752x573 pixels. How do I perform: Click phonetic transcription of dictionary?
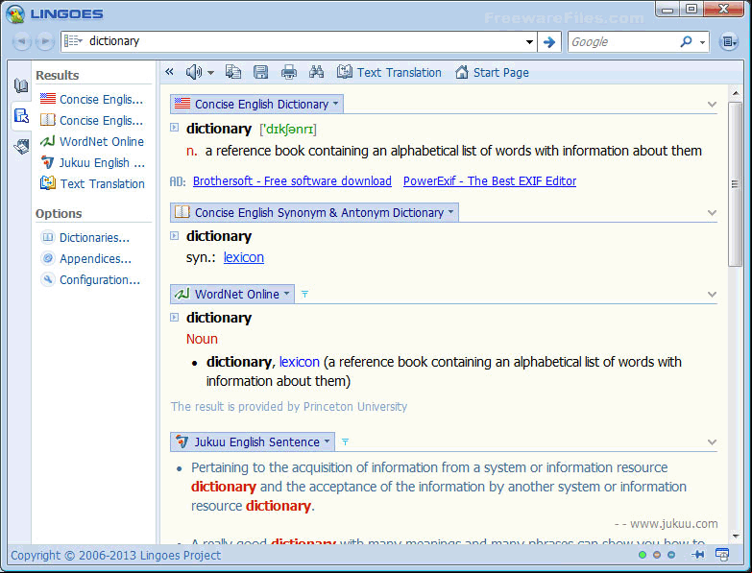pos(288,130)
